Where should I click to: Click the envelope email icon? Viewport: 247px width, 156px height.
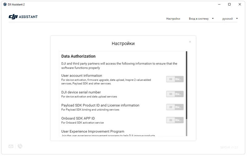[x=11, y=146]
